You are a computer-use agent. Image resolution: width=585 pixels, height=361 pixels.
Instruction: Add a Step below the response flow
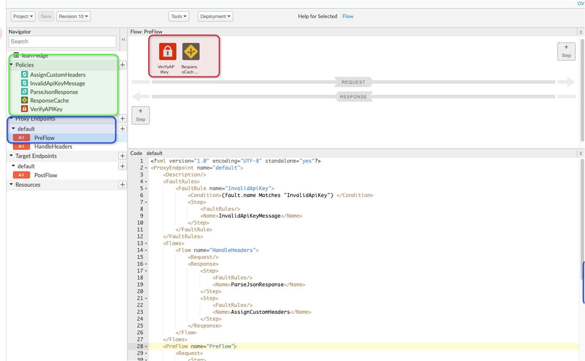point(140,115)
